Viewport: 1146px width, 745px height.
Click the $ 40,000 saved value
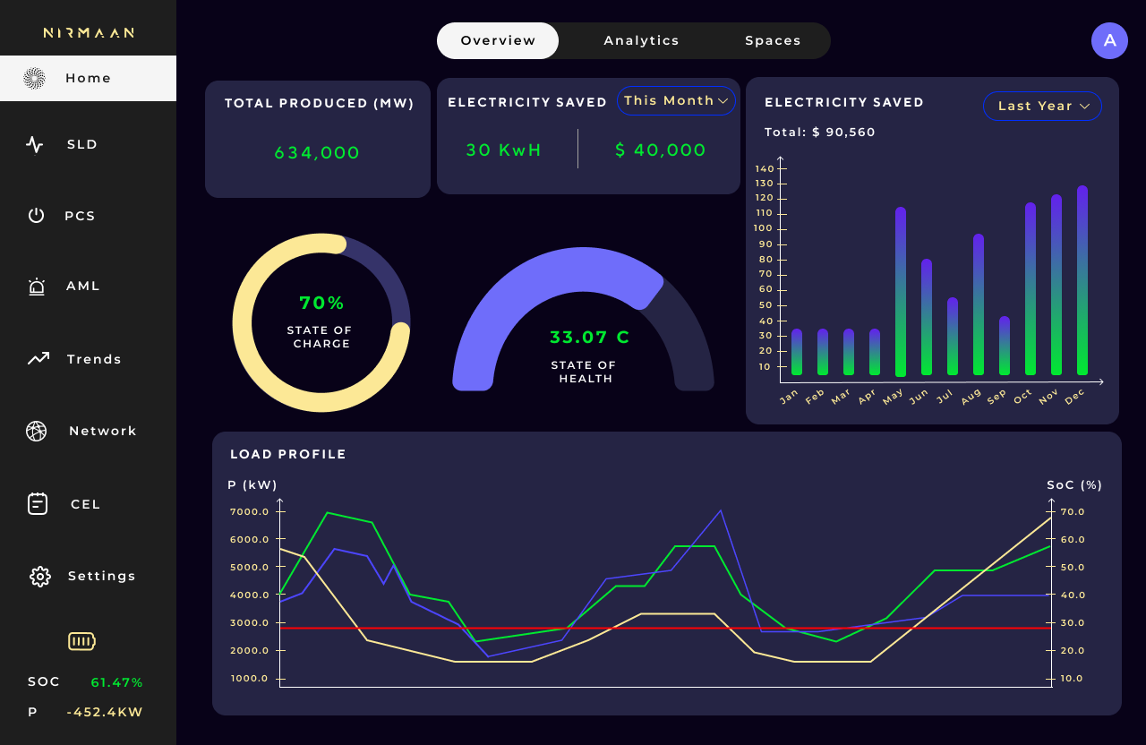[x=661, y=150]
